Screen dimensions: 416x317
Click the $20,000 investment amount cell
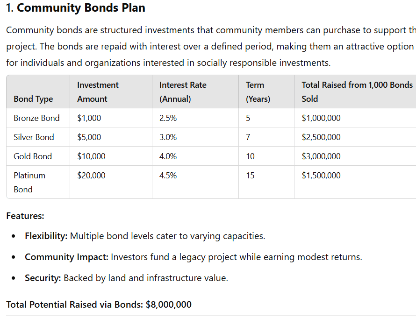(x=91, y=176)
